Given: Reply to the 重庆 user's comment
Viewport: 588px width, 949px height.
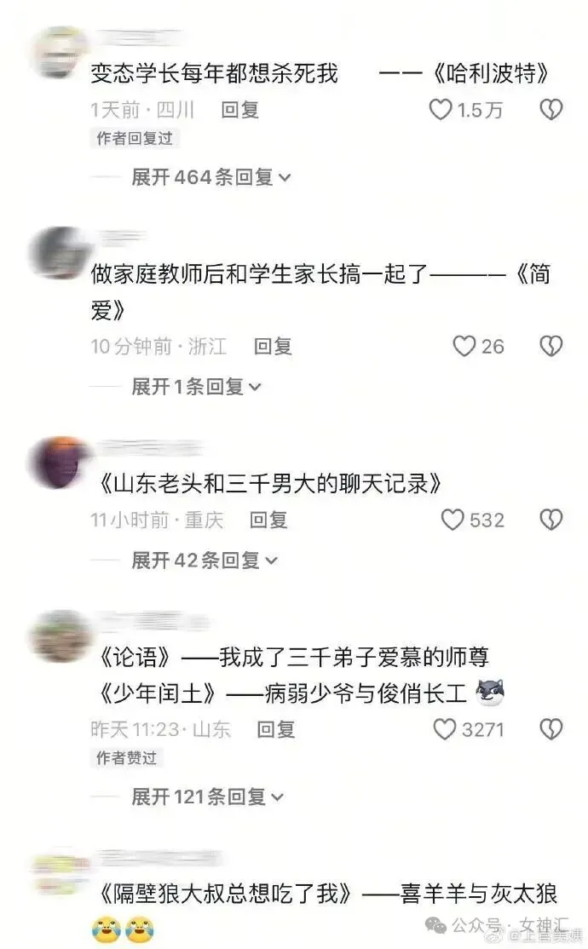Looking at the screenshot, I should tap(268, 520).
